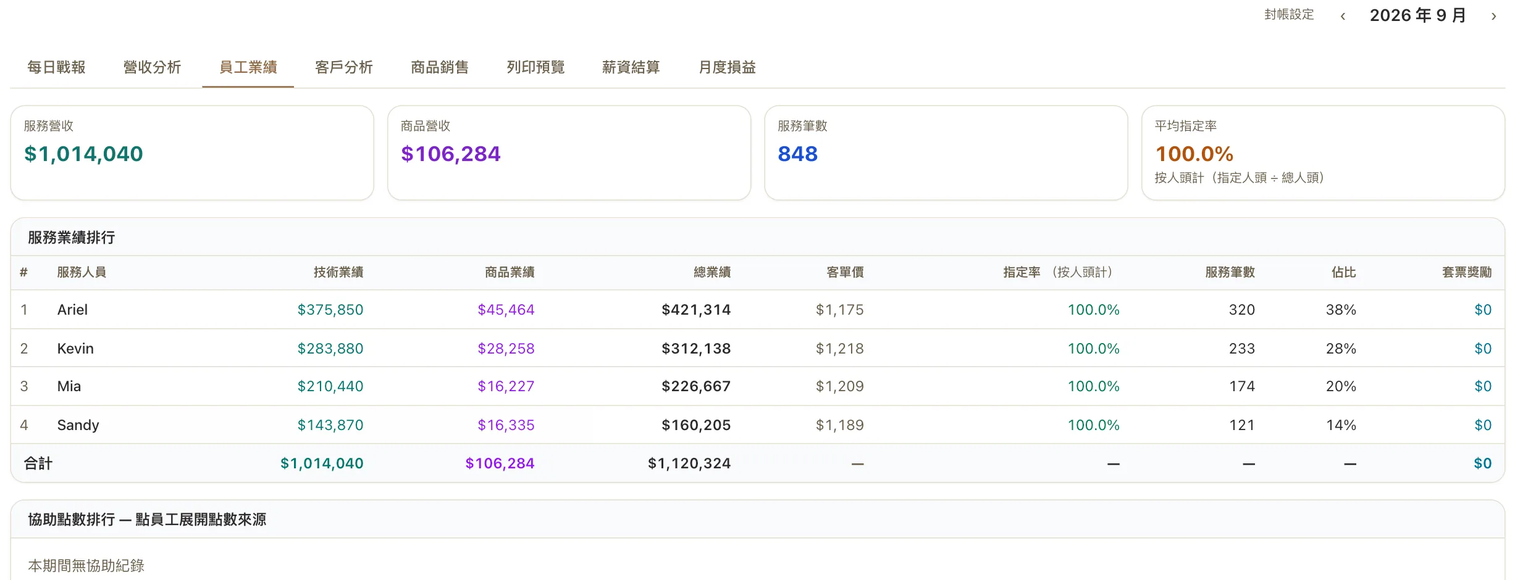This screenshot has width=1515, height=580.
Task: Click 平均指定率 value 100.0% card
Action: pyautogui.click(x=1323, y=152)
